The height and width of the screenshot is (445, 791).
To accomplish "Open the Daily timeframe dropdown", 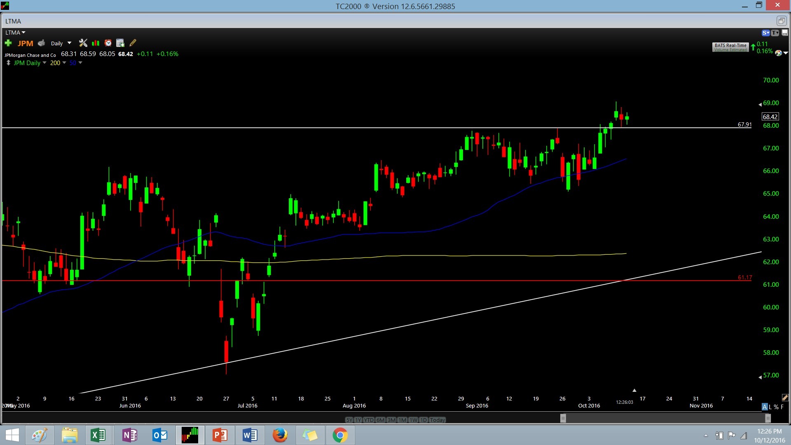I will coord(61,43).
